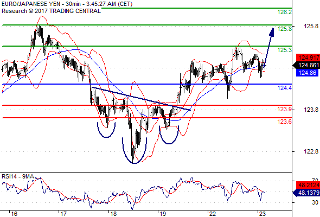Click the middle head arc of the pattern
This screenshot has height=217, width=320.
pos(135,151)
